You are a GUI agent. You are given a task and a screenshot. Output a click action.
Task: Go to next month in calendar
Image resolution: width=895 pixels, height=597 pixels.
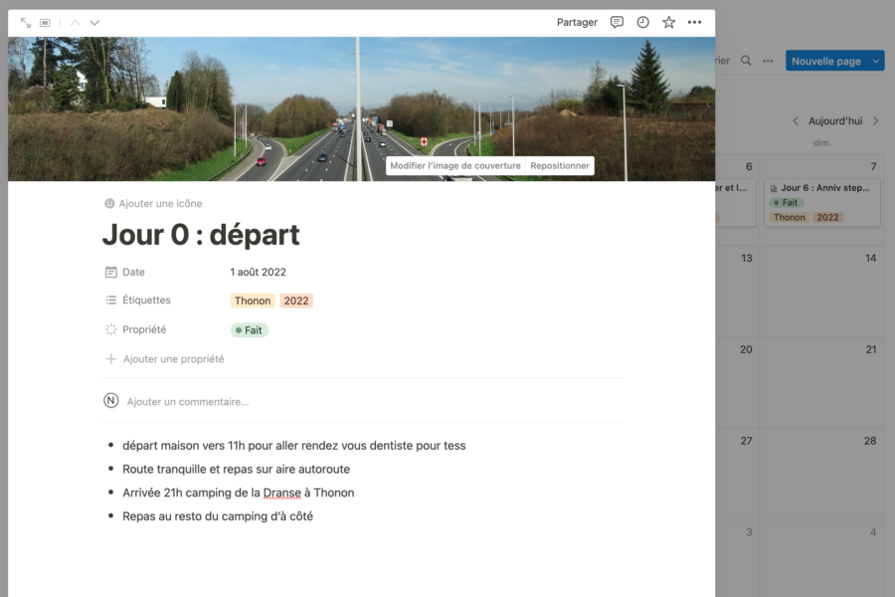(x=875, y=121)
